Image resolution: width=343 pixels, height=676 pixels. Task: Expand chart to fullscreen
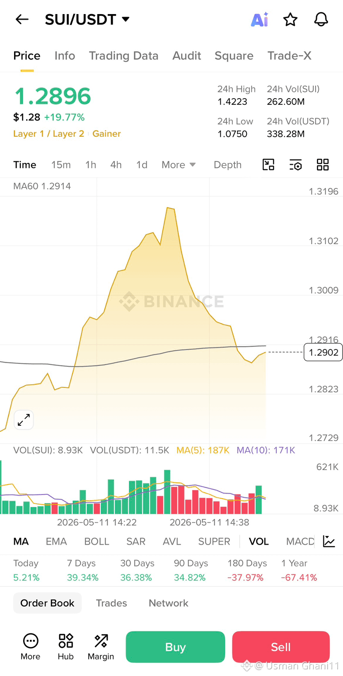click(x=24, y=420)
